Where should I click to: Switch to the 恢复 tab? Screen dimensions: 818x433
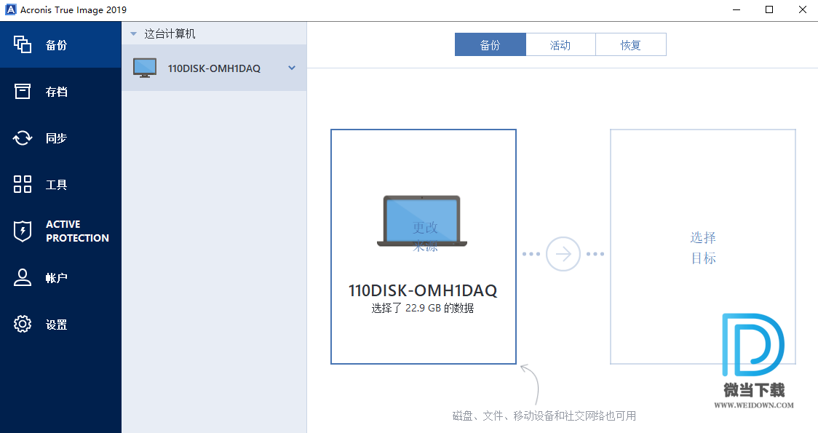(631, 44)
